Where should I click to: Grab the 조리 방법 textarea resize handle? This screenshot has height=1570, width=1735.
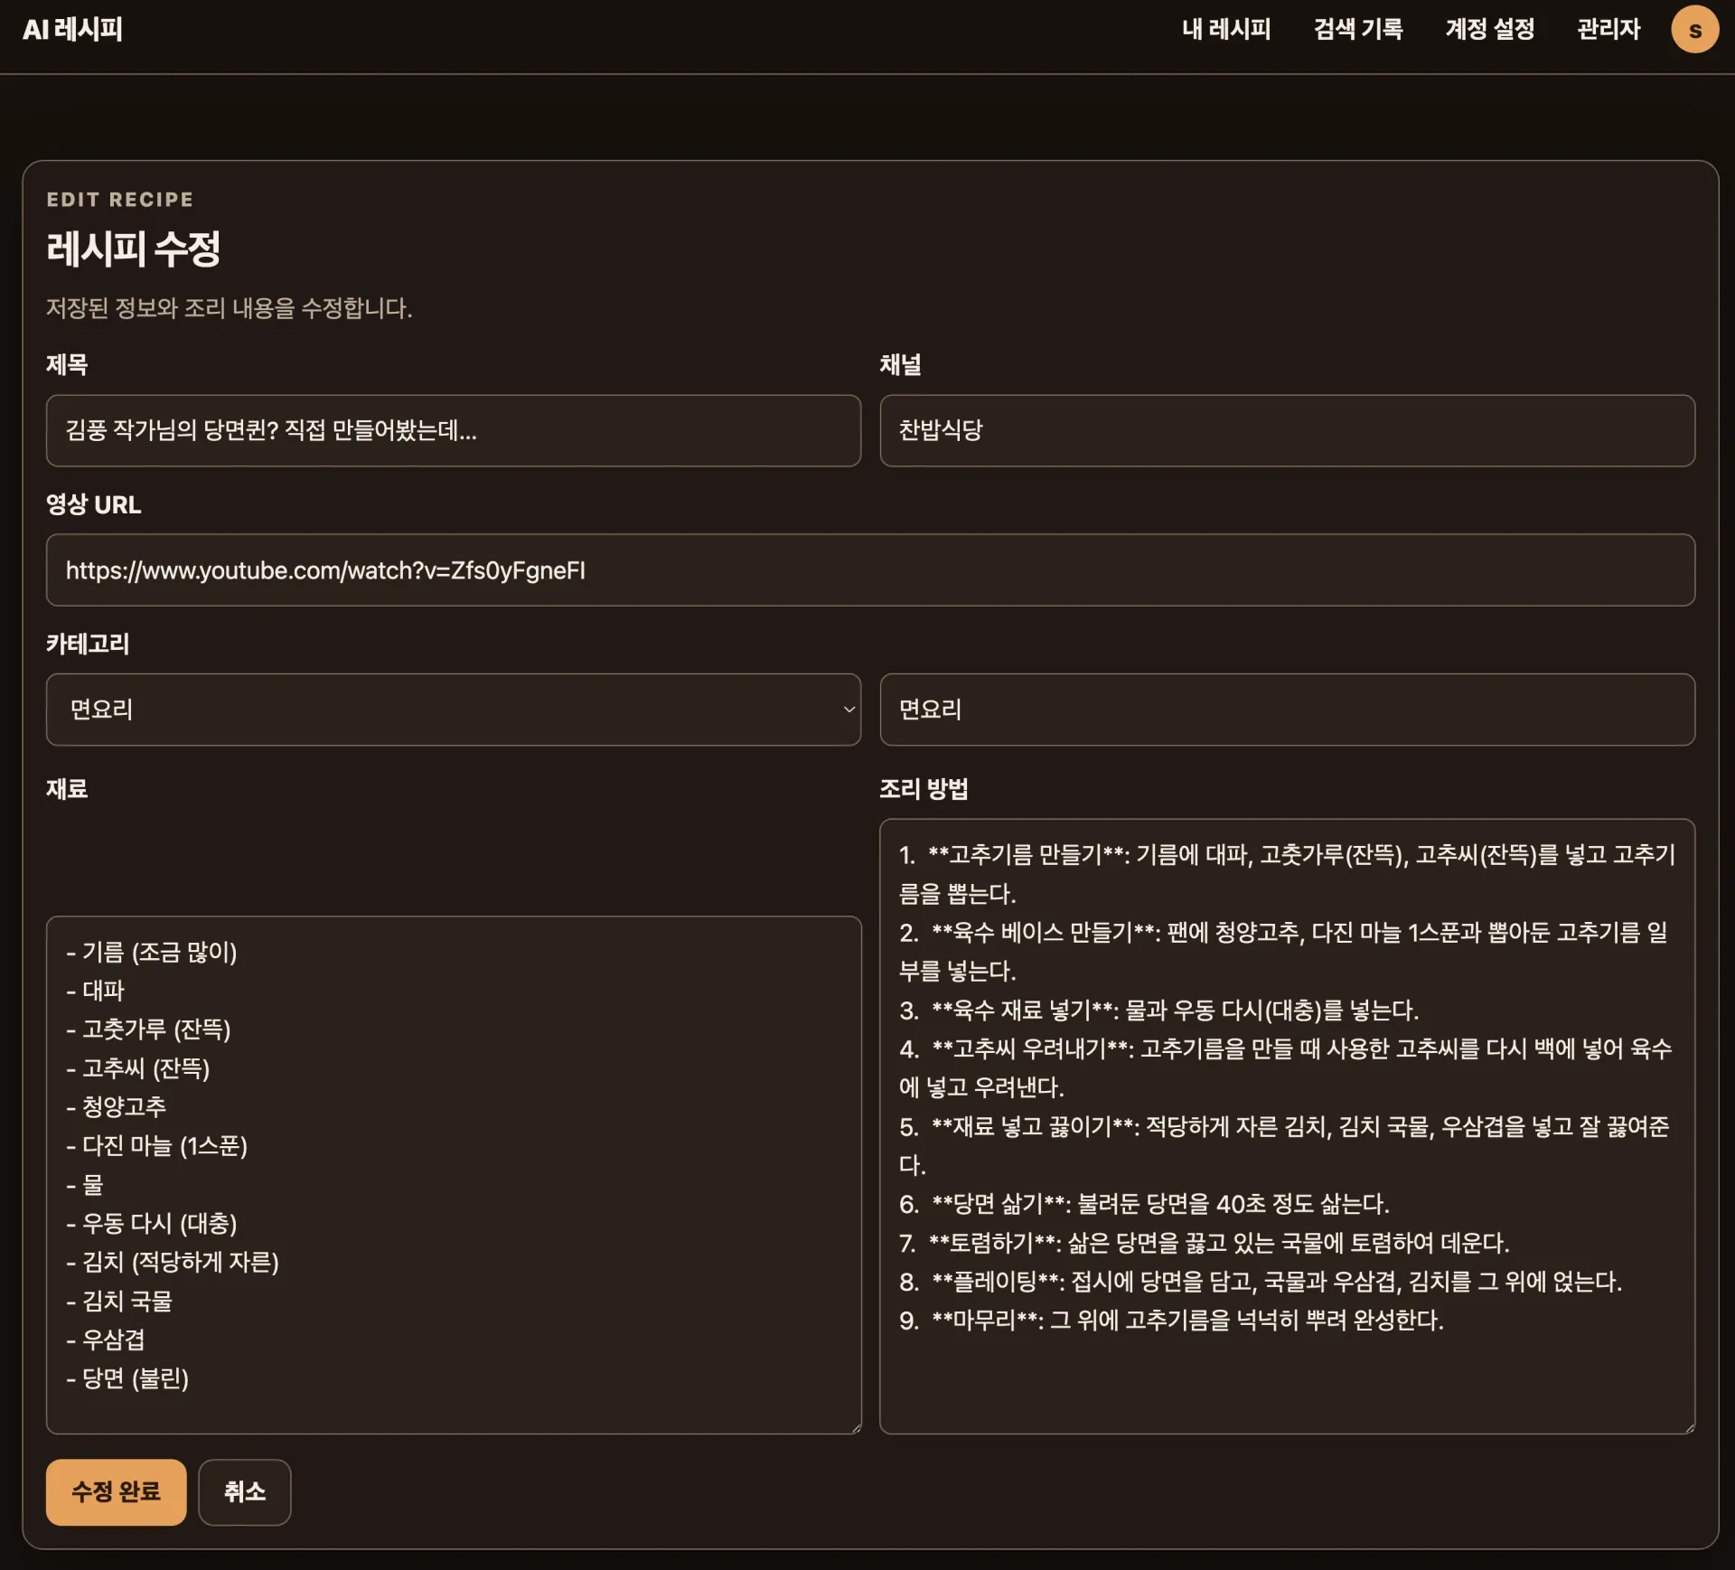(1688, 1427)
